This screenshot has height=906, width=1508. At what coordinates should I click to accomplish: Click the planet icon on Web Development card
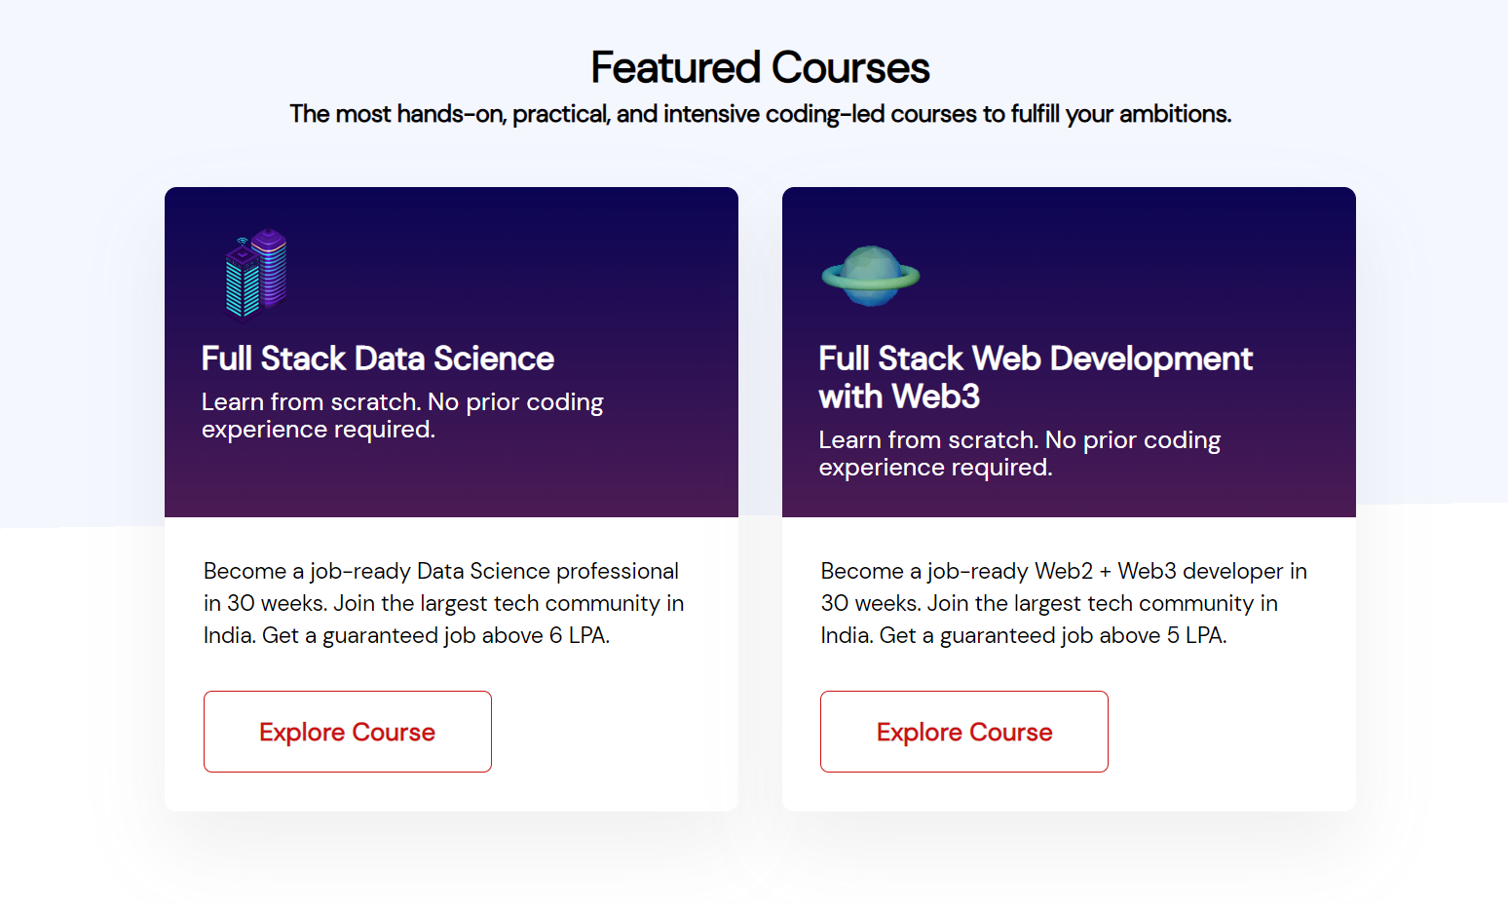tap(870, 276)
